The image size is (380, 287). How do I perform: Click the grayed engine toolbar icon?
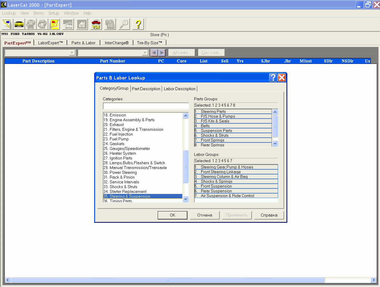[x=31, y=24]
